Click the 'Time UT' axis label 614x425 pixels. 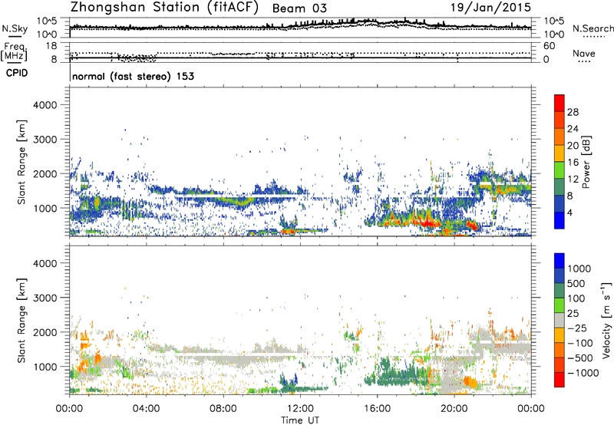(300, 420)
